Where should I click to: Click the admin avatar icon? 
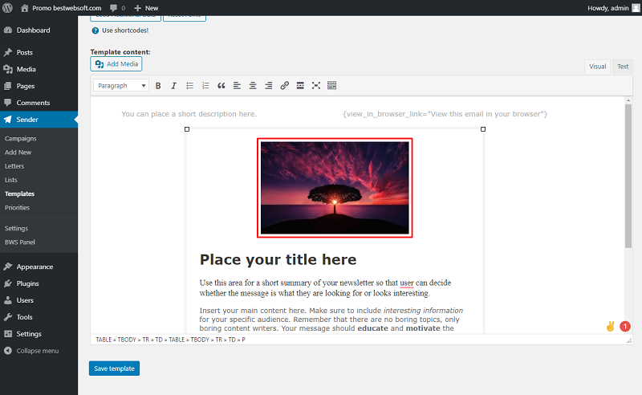pyautogui.click(x=636, y=8)
